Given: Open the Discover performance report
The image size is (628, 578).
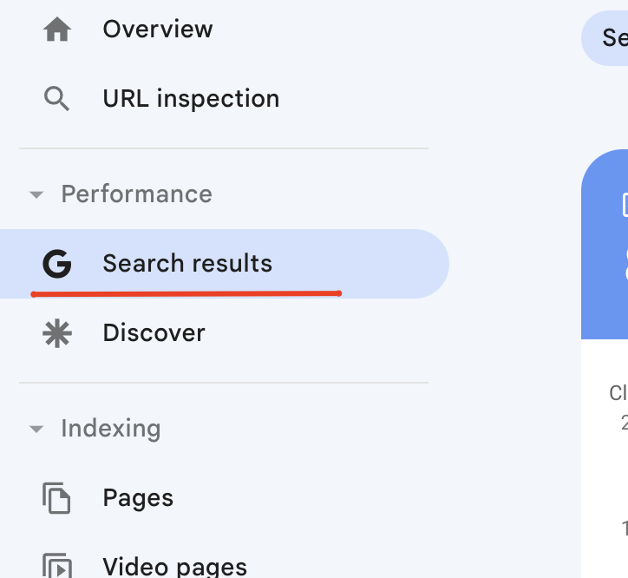Looking at the screenshot, I should click(154, 333).
